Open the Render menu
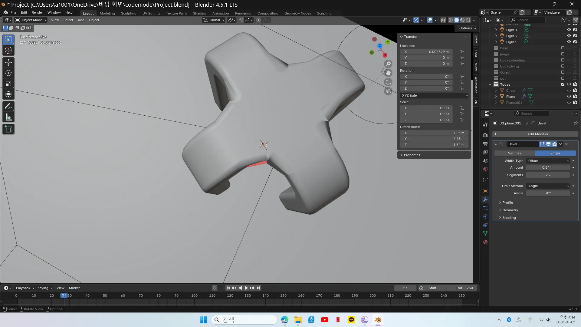 click(x=37, y=12)
